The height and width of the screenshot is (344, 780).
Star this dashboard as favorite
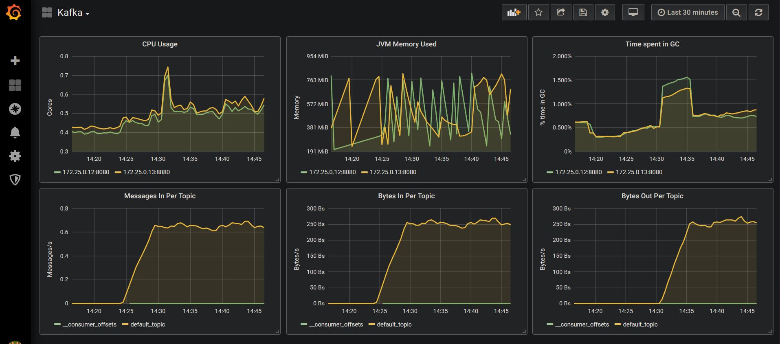tap(538, 12)
